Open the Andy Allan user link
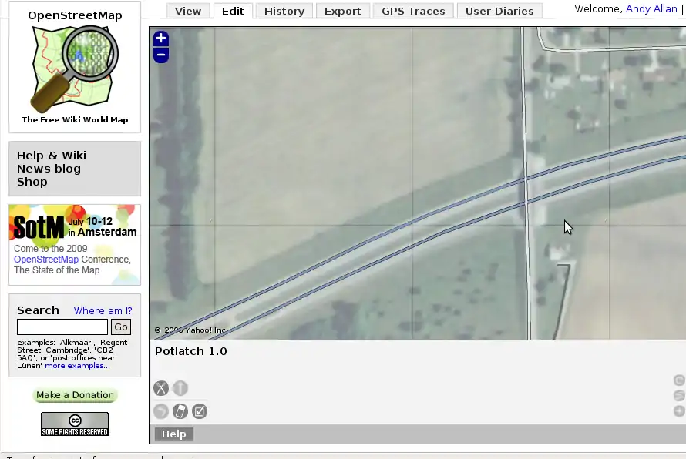Screen dimensions: 686x459 [651, 9]
